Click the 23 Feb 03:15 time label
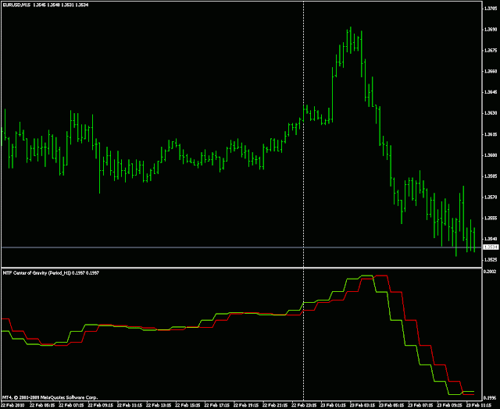 (361, 406)
